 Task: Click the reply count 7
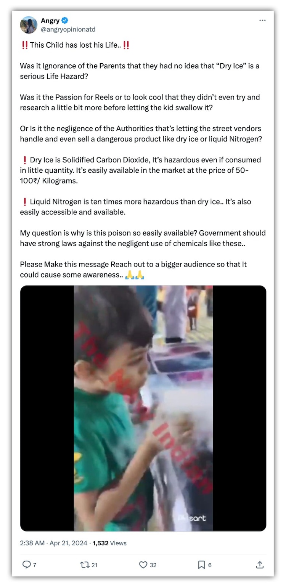[x=35, y=565]
